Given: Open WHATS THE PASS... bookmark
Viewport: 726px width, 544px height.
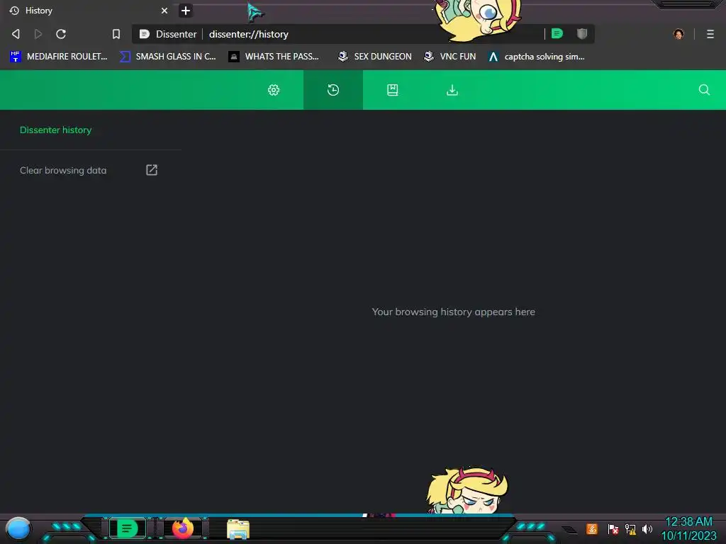Looking at the screenshot, I should 274,57.
